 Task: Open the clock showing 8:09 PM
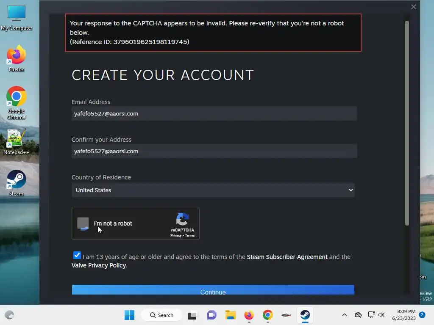[404, 315]
